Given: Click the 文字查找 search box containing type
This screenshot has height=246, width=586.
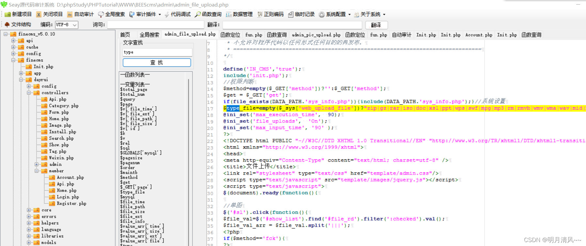Looking at the screenshot, I should [157, 52].
